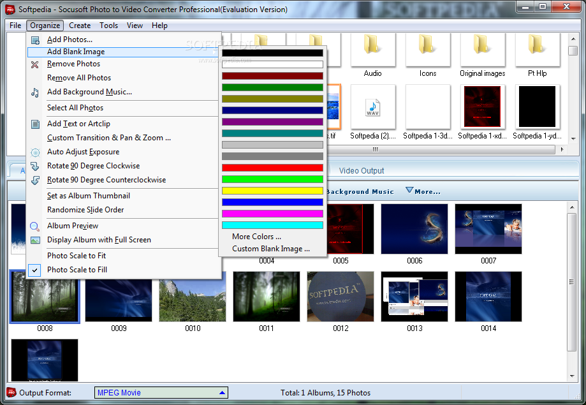Switch to the Video Output tab
The height and width of the screenshot is (405, 586).
click(x=362, y=171)
